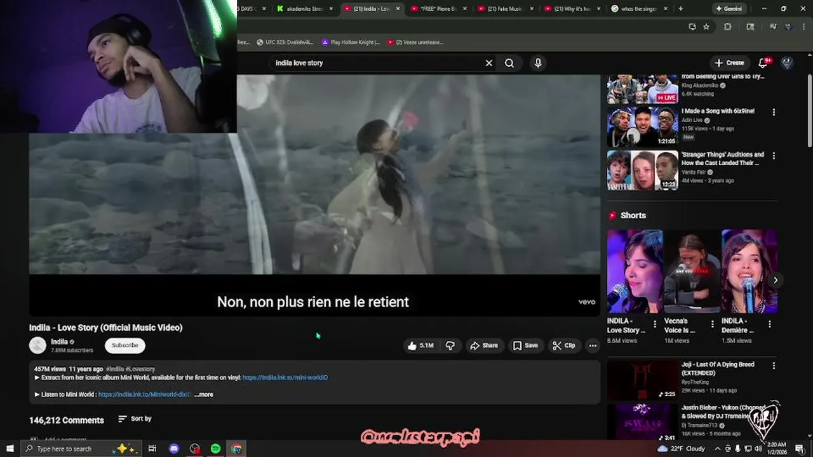Click the magnifier search button
Viewport: 813px width, 457px height.
pyautogui.click(x=509, y=63)
